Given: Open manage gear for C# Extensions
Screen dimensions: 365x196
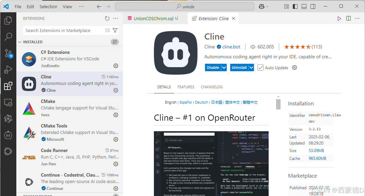Looking at the screenshot, I should click(116, 66).
